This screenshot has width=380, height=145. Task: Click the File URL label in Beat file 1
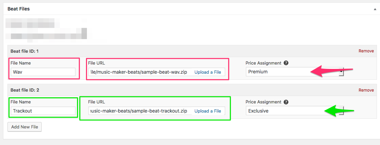coord(97,63)
